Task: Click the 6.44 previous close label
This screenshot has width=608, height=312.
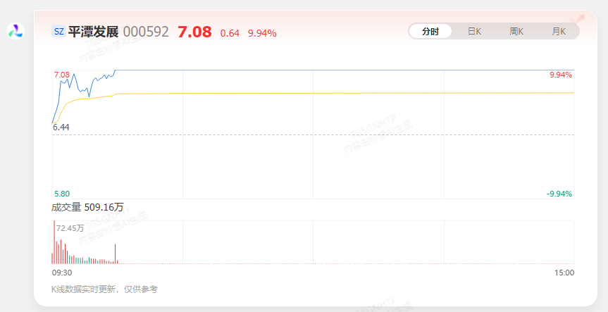Action: tap(61, 127)
